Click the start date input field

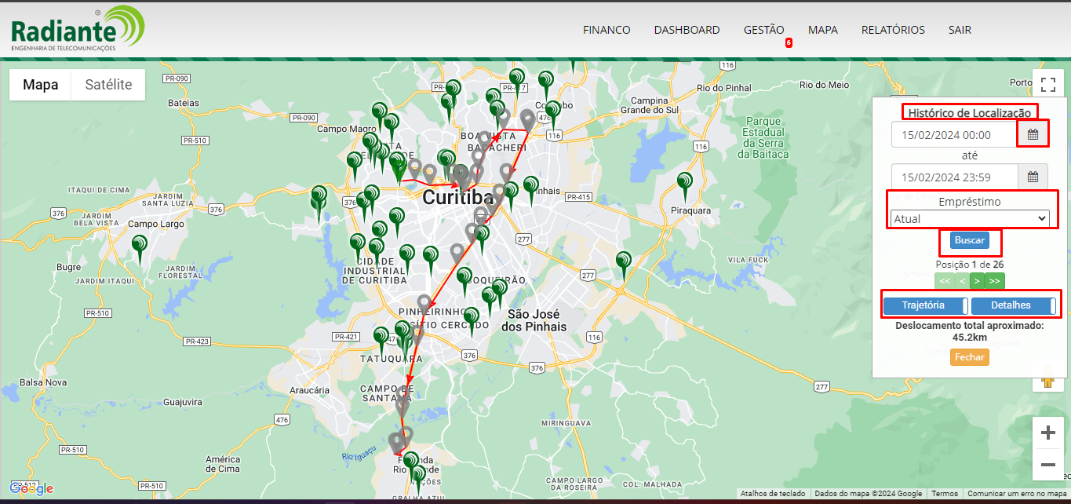(x=954, y=135)
